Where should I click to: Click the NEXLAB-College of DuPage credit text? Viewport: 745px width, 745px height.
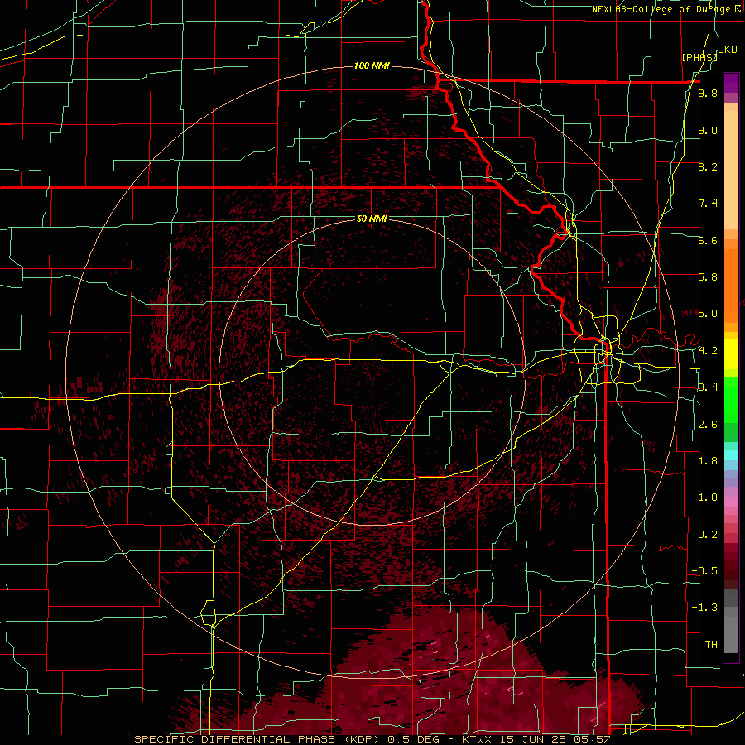coord(666,9)
